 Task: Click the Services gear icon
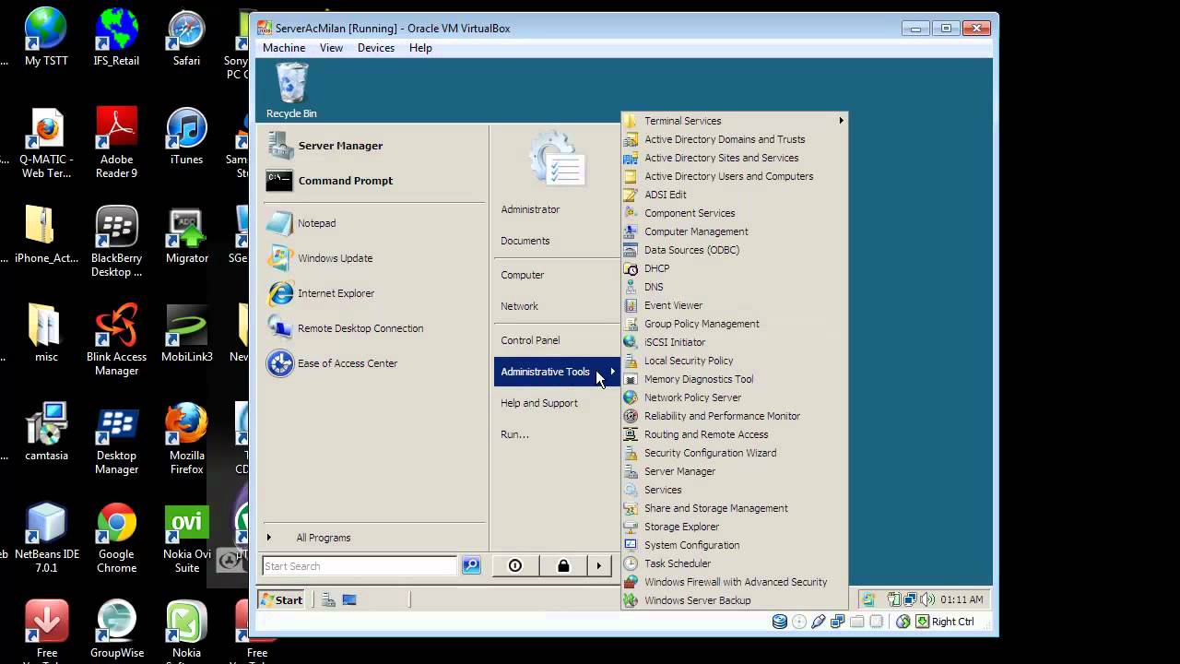point(631,490)
